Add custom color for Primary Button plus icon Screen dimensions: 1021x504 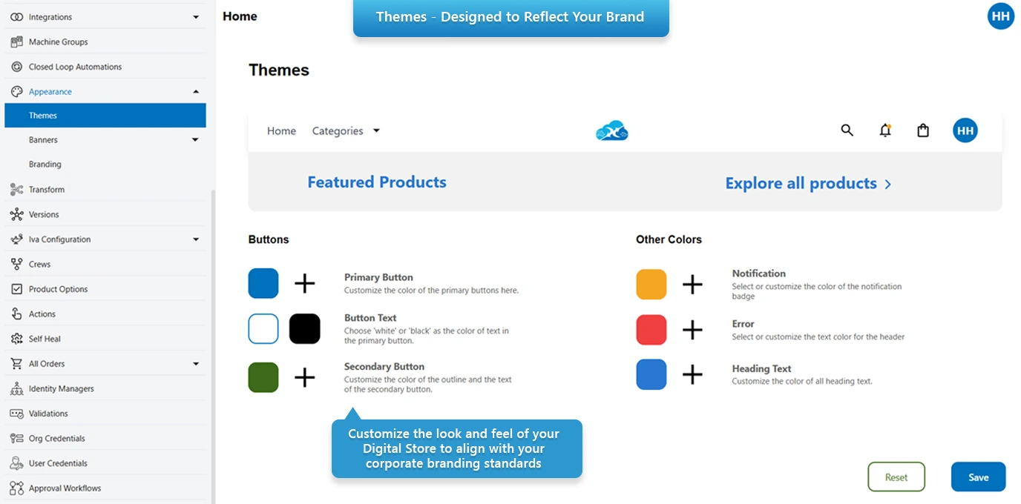(304, 283)
